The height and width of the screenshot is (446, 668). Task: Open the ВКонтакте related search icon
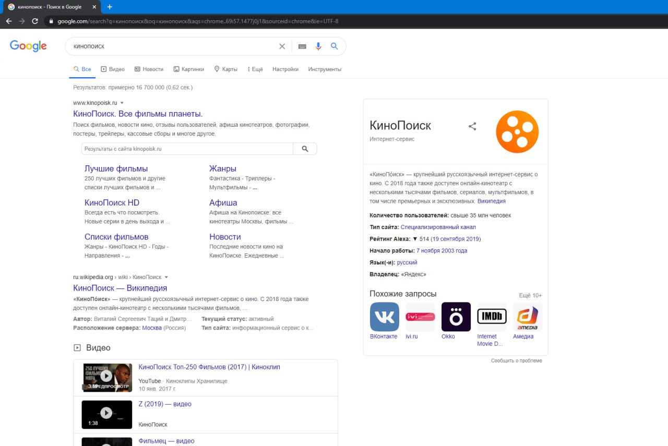tap(385, 317)
